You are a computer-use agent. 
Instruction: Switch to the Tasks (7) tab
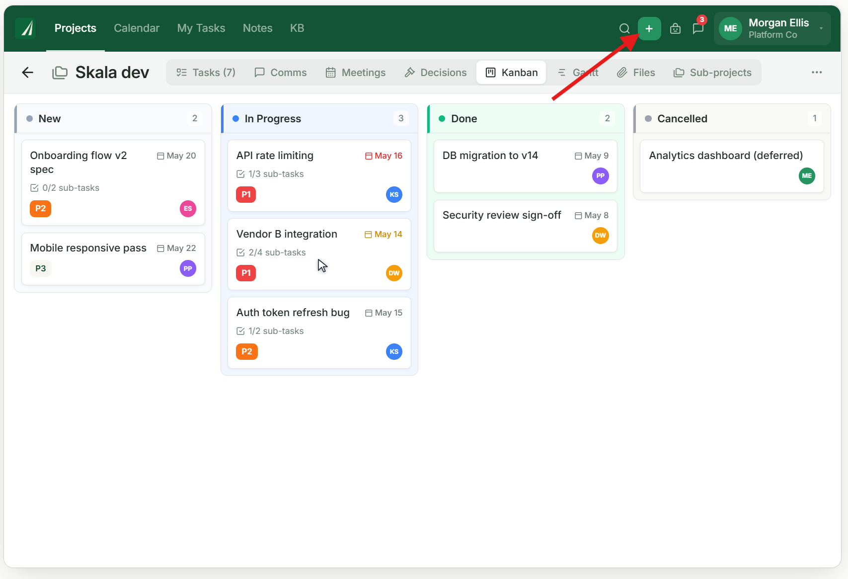[x=206, y=73]
